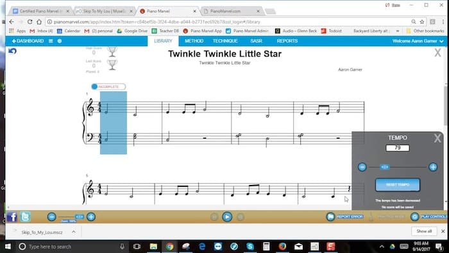The image size is (449, 253).
Task: Switch to the Library tab
Action: (x=163, y=41)
